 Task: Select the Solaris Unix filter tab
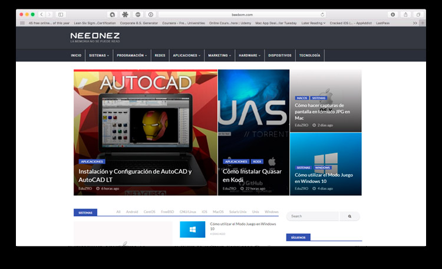click(238, 212)
